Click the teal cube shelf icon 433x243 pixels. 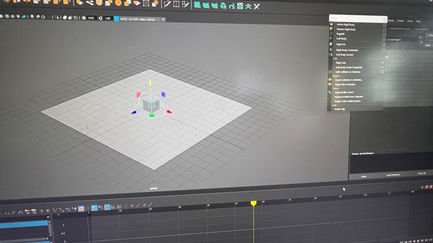pos(223,5)
